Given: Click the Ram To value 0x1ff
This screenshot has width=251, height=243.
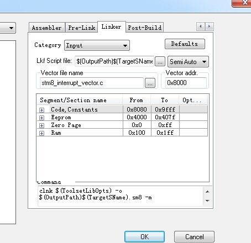Looking at the screenshot, I should (x=165, y=133).
